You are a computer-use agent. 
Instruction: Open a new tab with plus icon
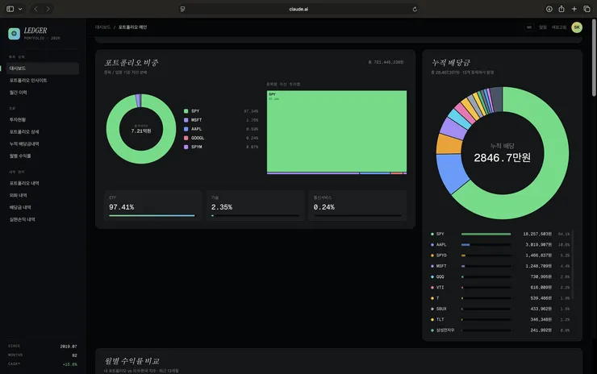[x=574, y=9]
